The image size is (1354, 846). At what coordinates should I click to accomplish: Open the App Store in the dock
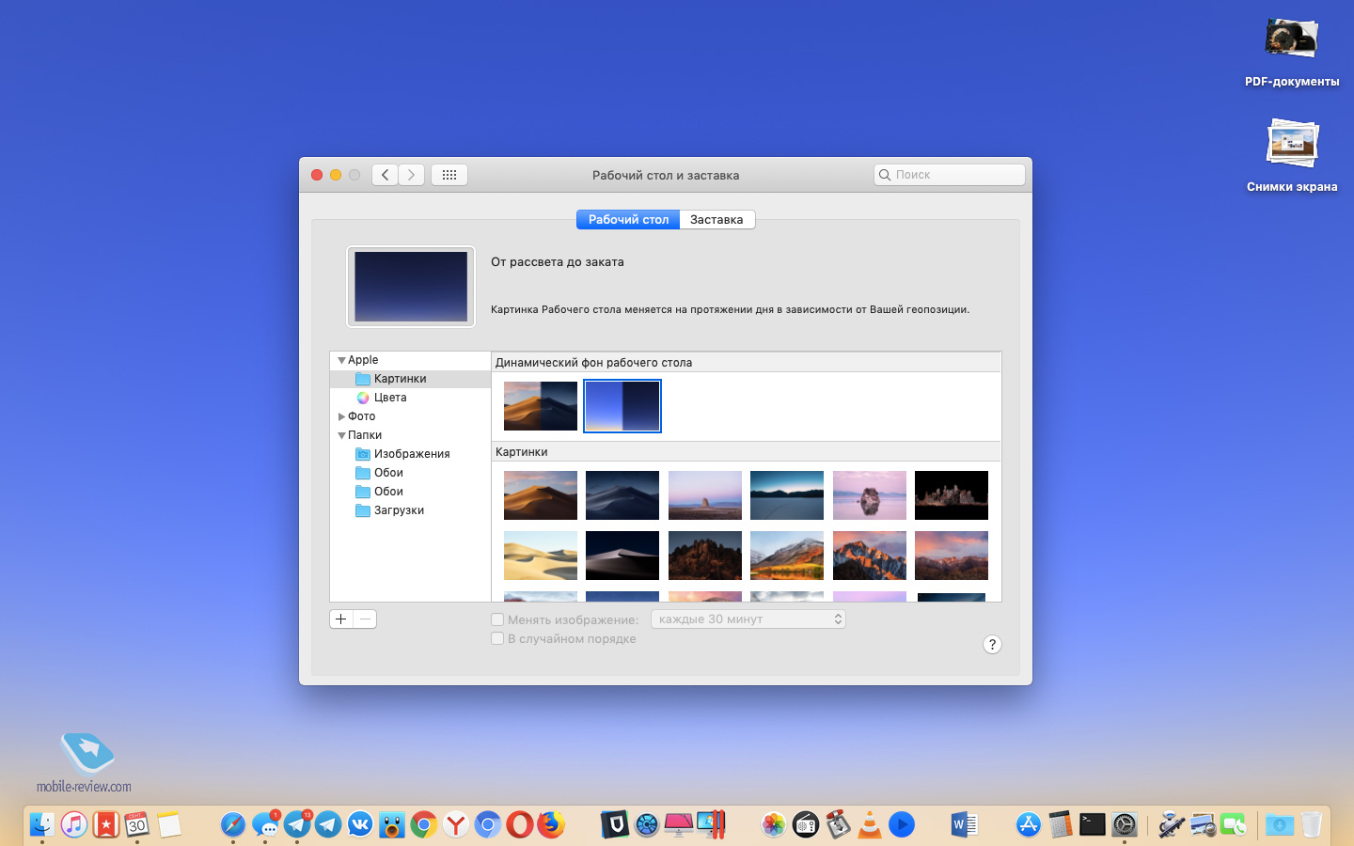point(1029,824)
